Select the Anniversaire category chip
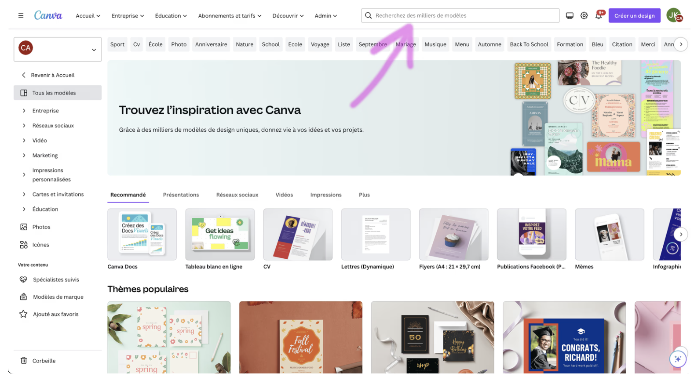 [211, 44]
